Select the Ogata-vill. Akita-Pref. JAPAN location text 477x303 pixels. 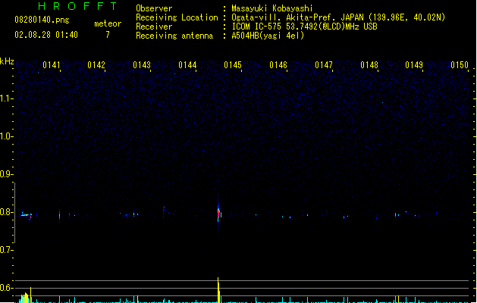[338, 17]
